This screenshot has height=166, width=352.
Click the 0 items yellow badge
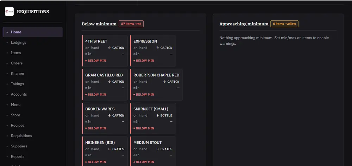[x=284, y=24]
